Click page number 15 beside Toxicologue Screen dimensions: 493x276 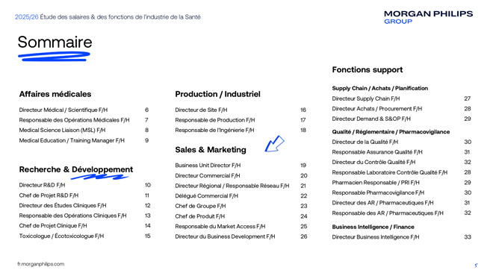[147, 236]
